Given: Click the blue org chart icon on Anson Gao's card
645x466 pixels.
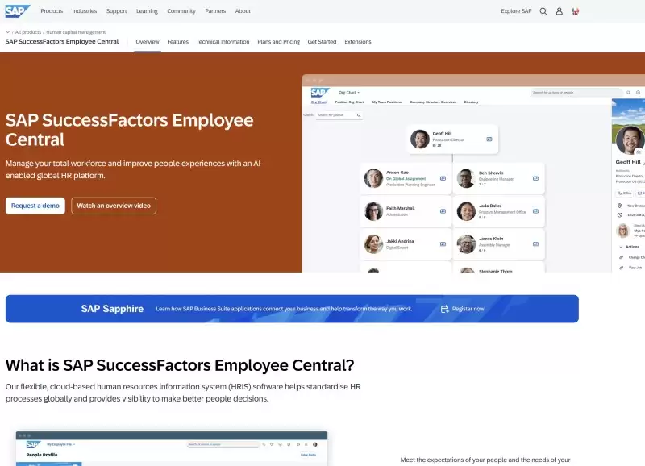Looking at the screenshot, I should (442, 177).
